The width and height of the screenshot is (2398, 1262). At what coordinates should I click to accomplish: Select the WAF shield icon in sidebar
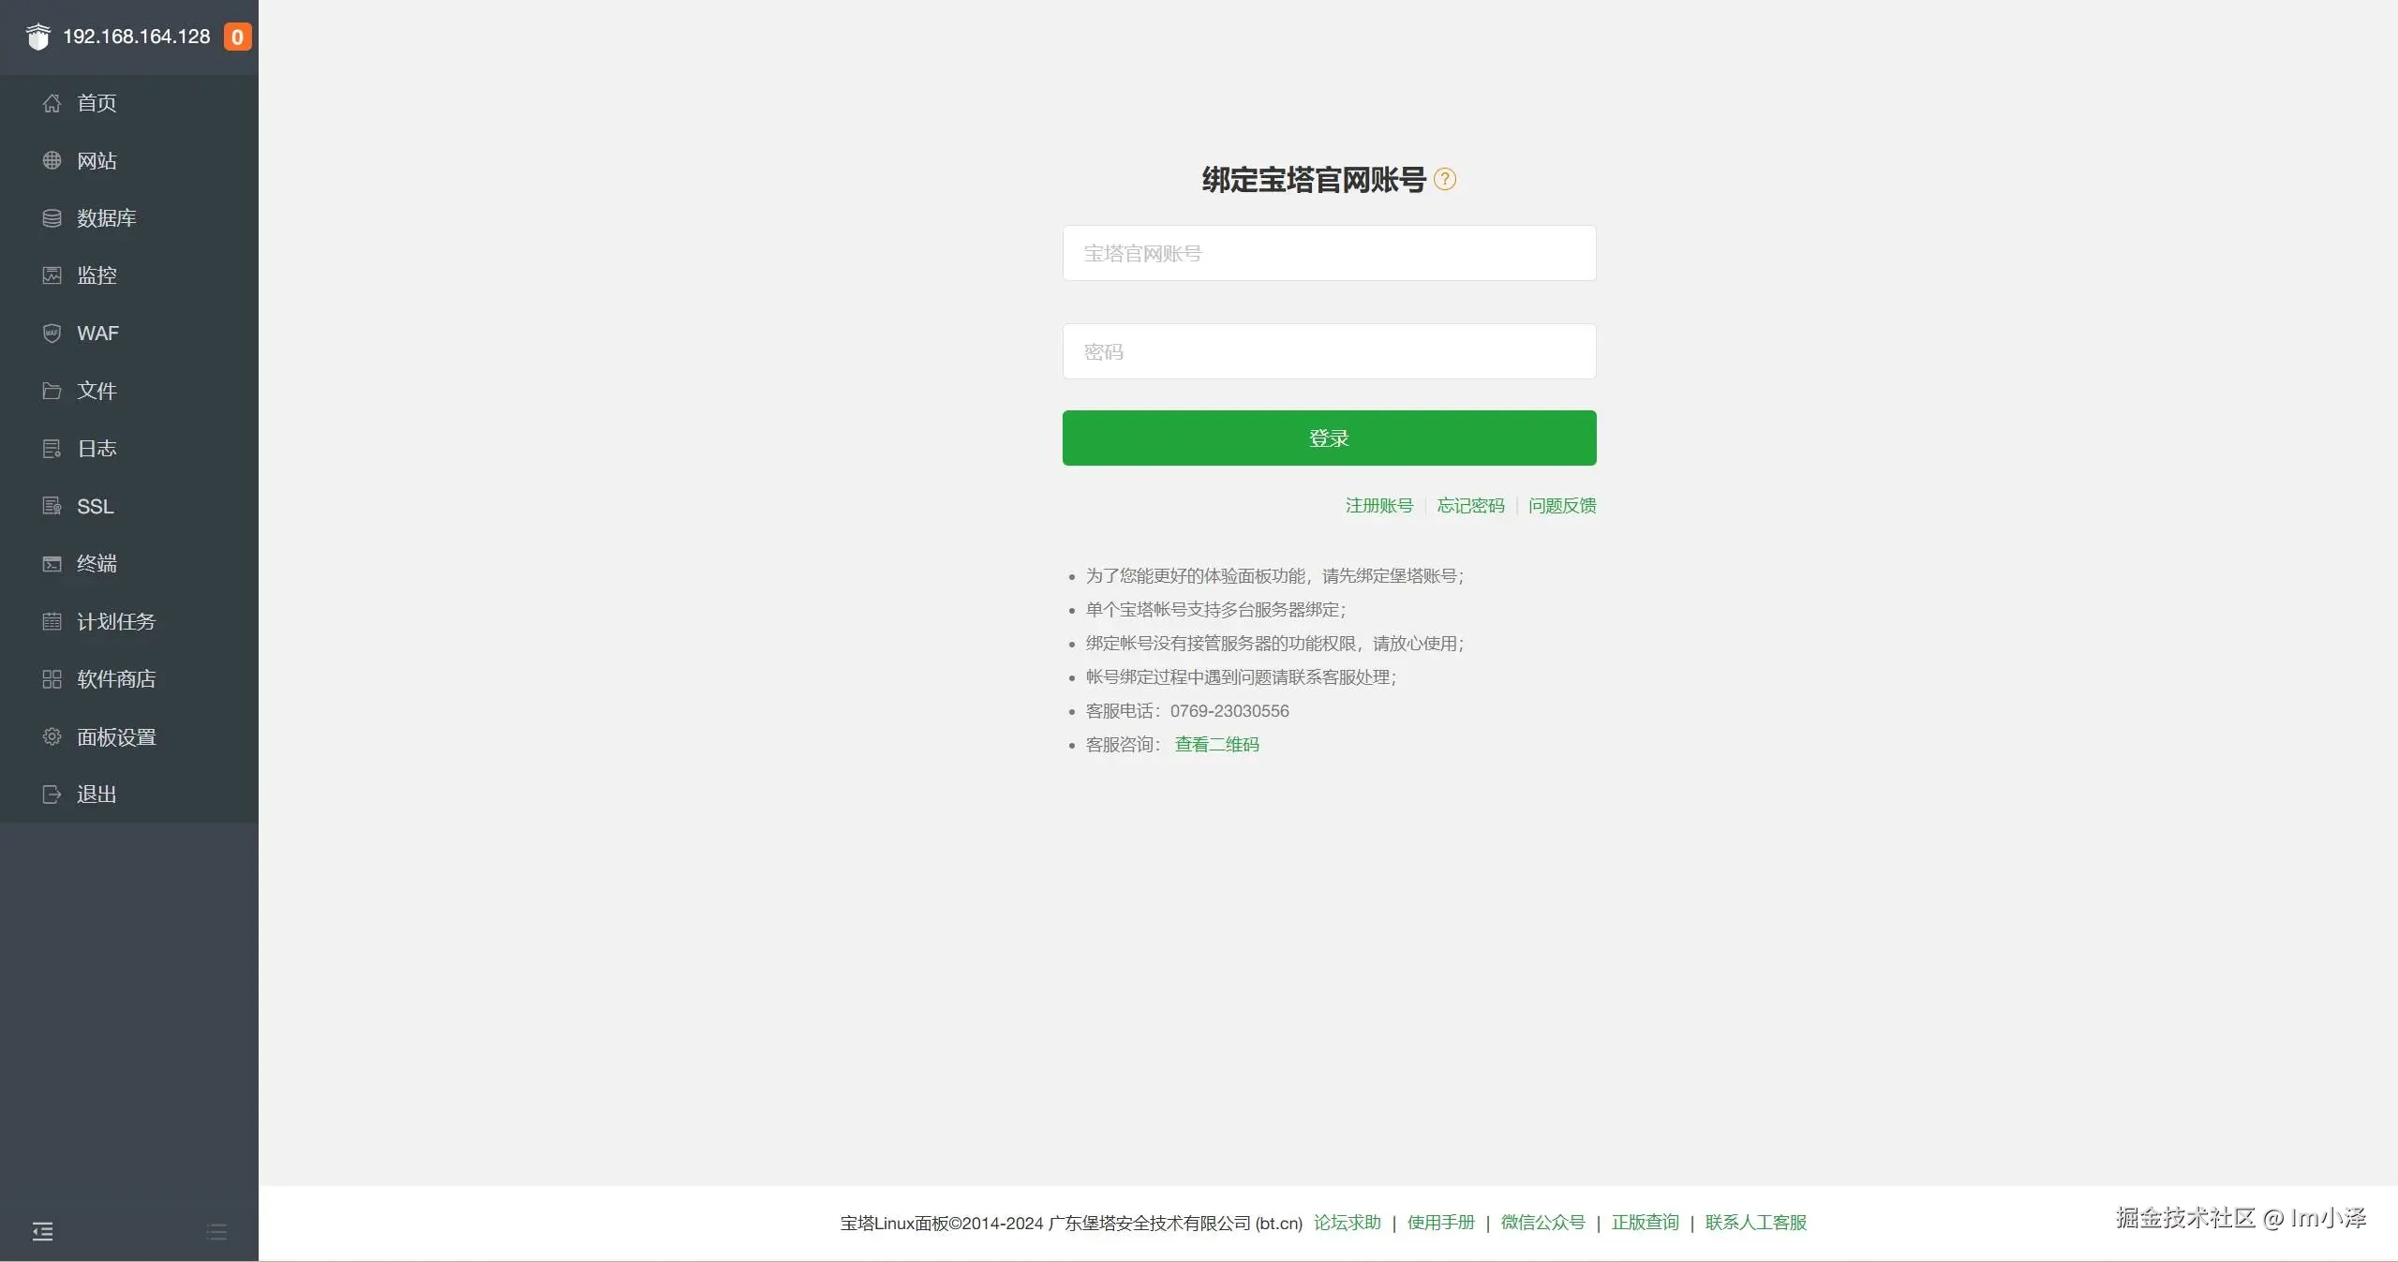[x=52, y=333]
